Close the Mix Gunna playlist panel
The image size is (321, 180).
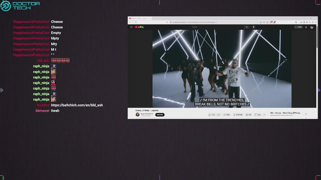click(306, 114)
